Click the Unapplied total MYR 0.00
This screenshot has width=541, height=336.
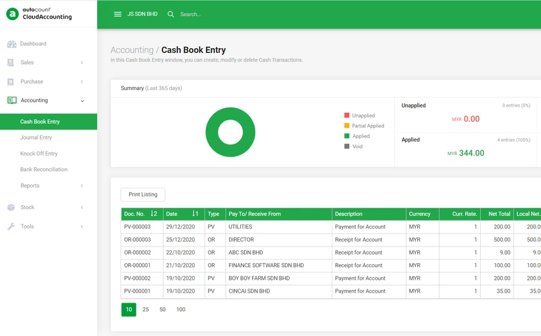coord(466,119)
